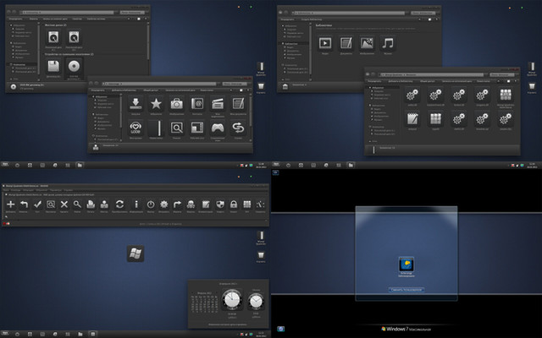Open the Favorites star folder in user window
Viewport: 542px width, 338px height.
click(x=156, y=103)
